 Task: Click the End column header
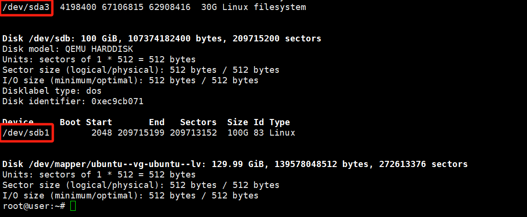(156, 122)
